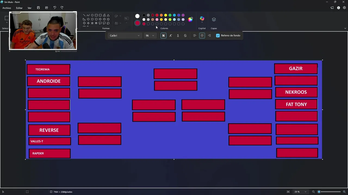Click the FAT TONY bracket box
348x195 pixels.
click(296, 104)
